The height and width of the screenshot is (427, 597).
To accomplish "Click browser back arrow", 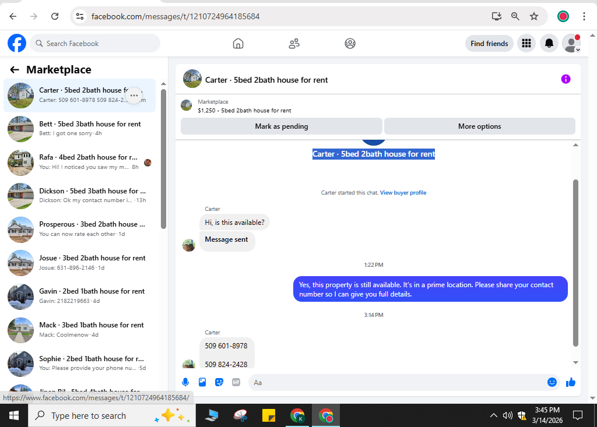I will click(x=13, y=16).
